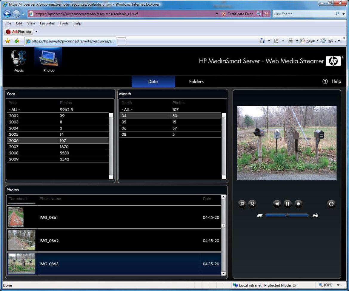This screenshot has width=349, height=291.
Task: Switch to the Folders tab
Action: click(196, 81)
